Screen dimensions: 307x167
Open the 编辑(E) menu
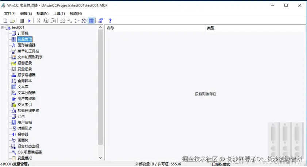(x=26, y=13)
